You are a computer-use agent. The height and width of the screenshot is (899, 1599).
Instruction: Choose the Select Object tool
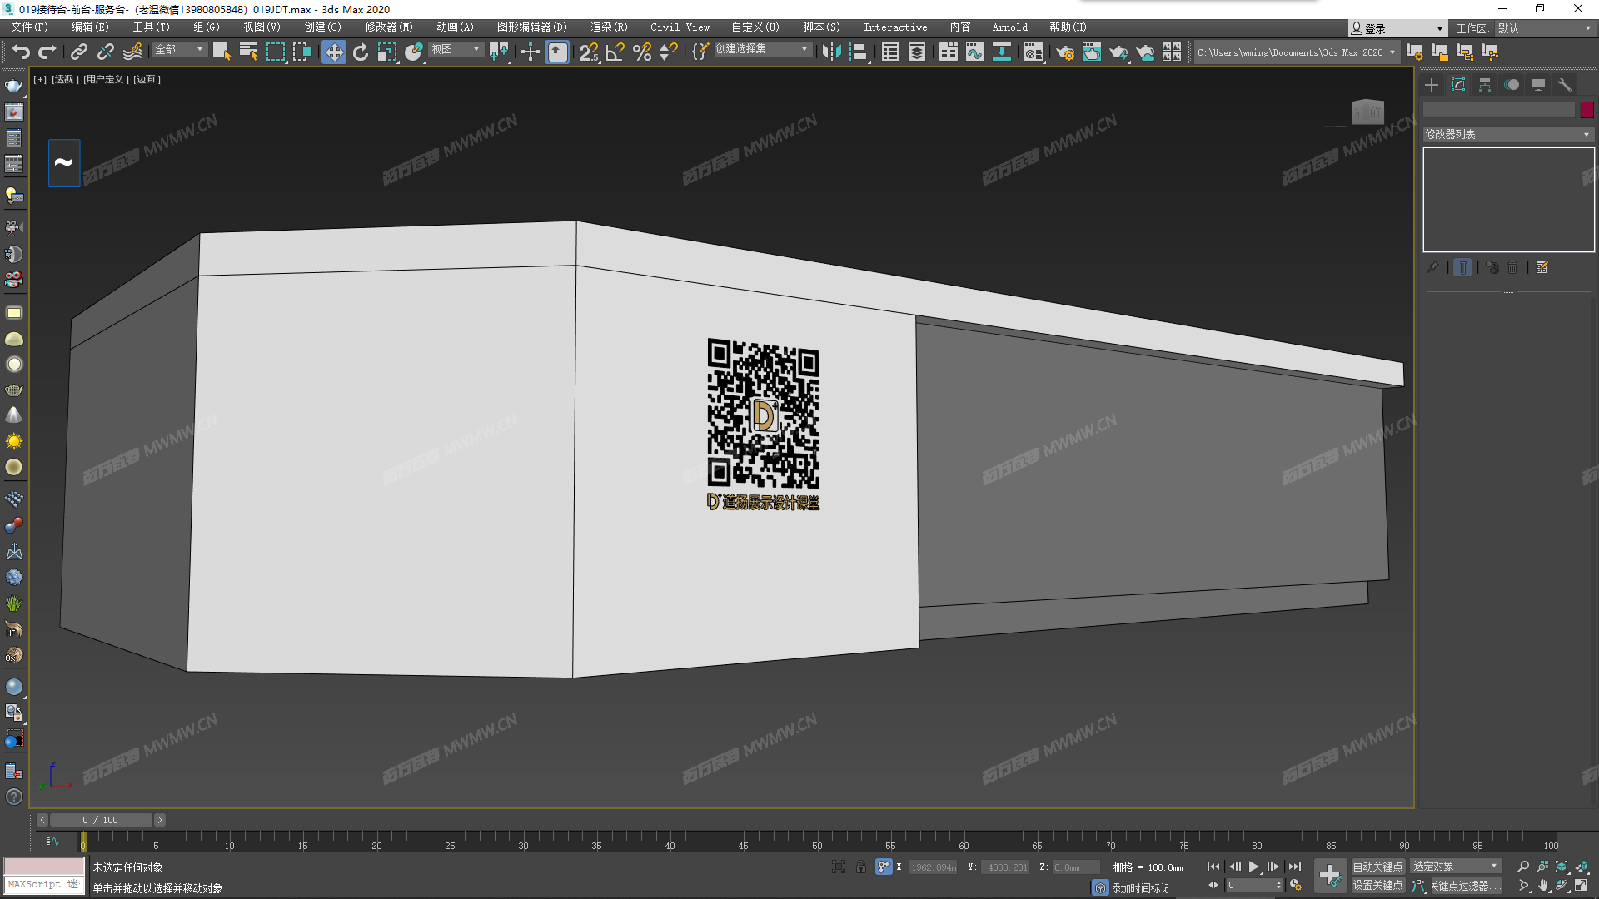(x=222, y=52)
